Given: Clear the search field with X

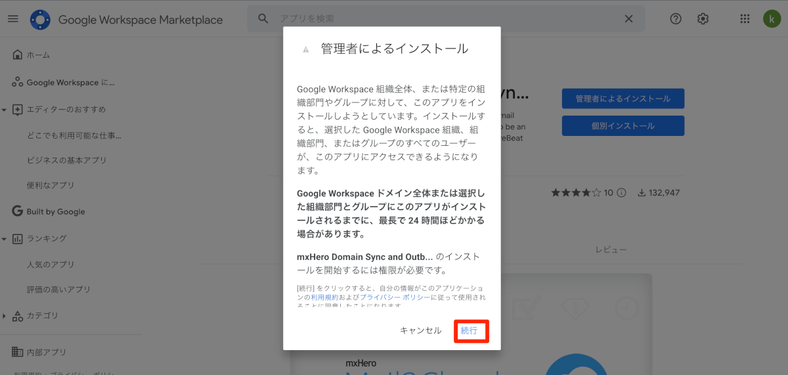Looking at the screenshot, I should (x=628, y=18).
